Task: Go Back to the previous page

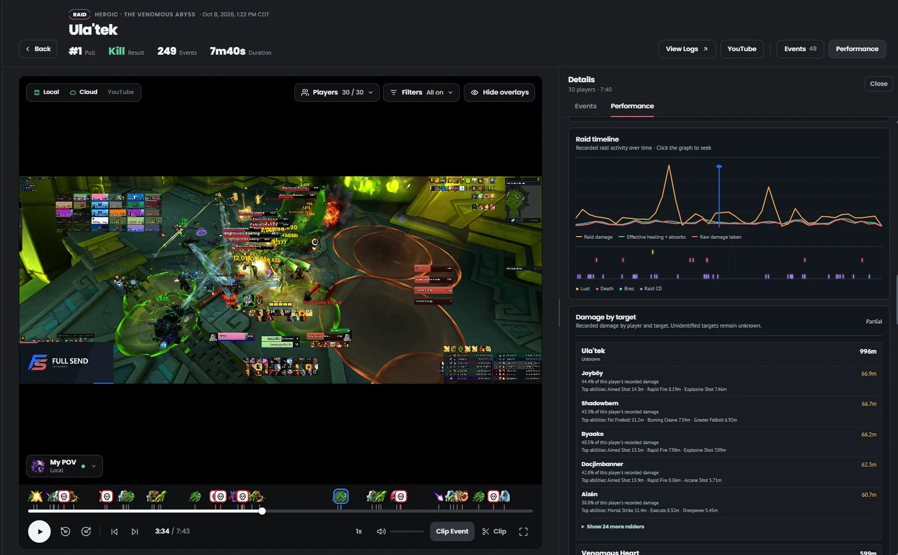Action: [38, 49]
